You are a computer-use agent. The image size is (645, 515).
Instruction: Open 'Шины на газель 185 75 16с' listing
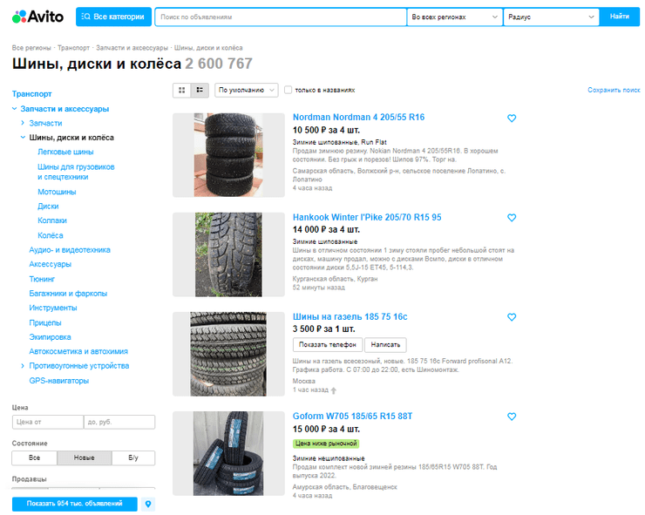pos(350,316)
